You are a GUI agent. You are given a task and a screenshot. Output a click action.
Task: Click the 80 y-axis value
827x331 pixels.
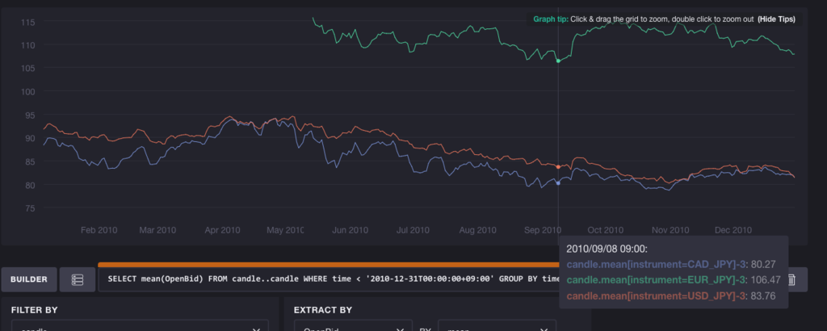pyautogui.click(x=30, y=185)
